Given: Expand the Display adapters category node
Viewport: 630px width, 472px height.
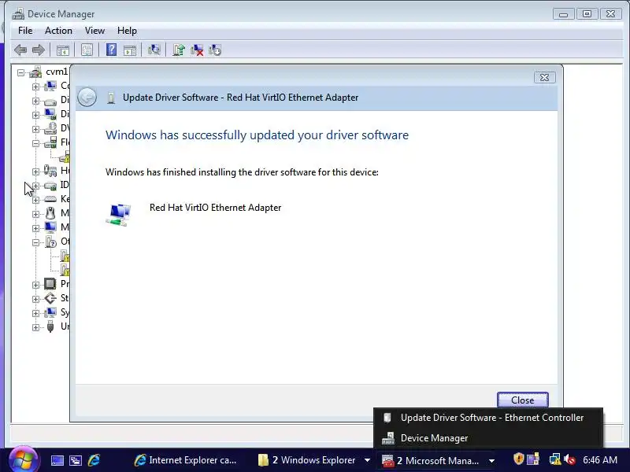Looking at the screenshot, I should click(35, 115).
